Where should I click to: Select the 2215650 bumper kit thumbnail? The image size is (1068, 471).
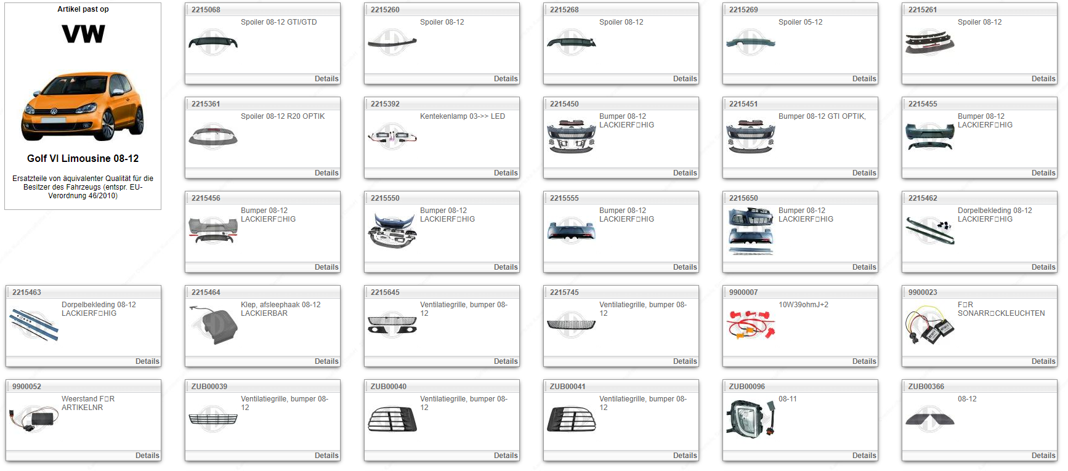pos(750,231)
